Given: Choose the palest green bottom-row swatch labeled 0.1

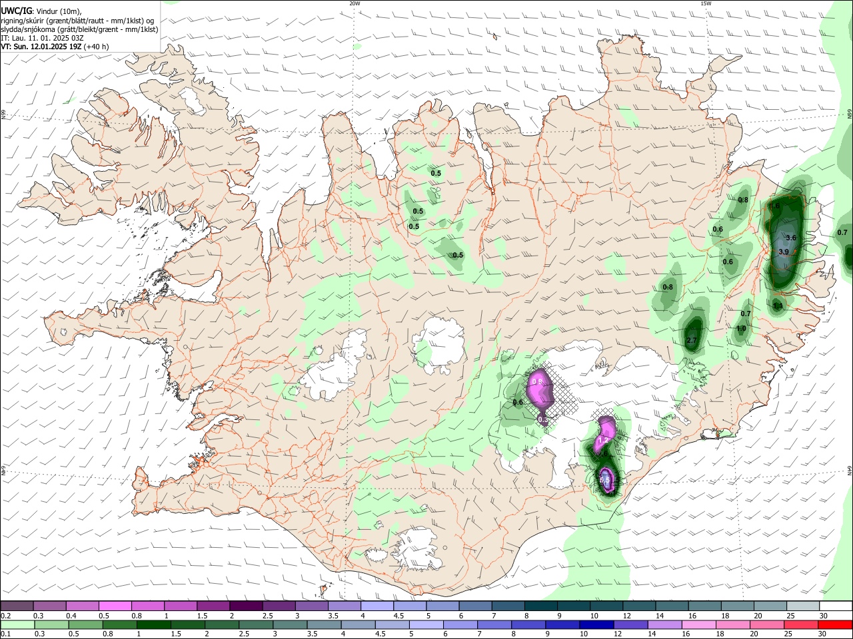Looking at the screenshot, I should click(x=17, y=625).
